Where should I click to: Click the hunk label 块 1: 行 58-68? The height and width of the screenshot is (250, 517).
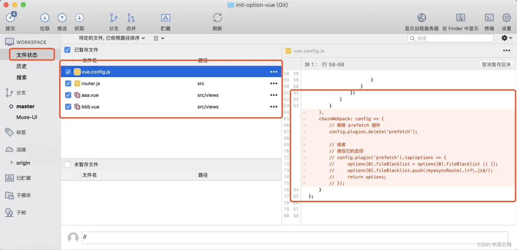tap(324, 64)
